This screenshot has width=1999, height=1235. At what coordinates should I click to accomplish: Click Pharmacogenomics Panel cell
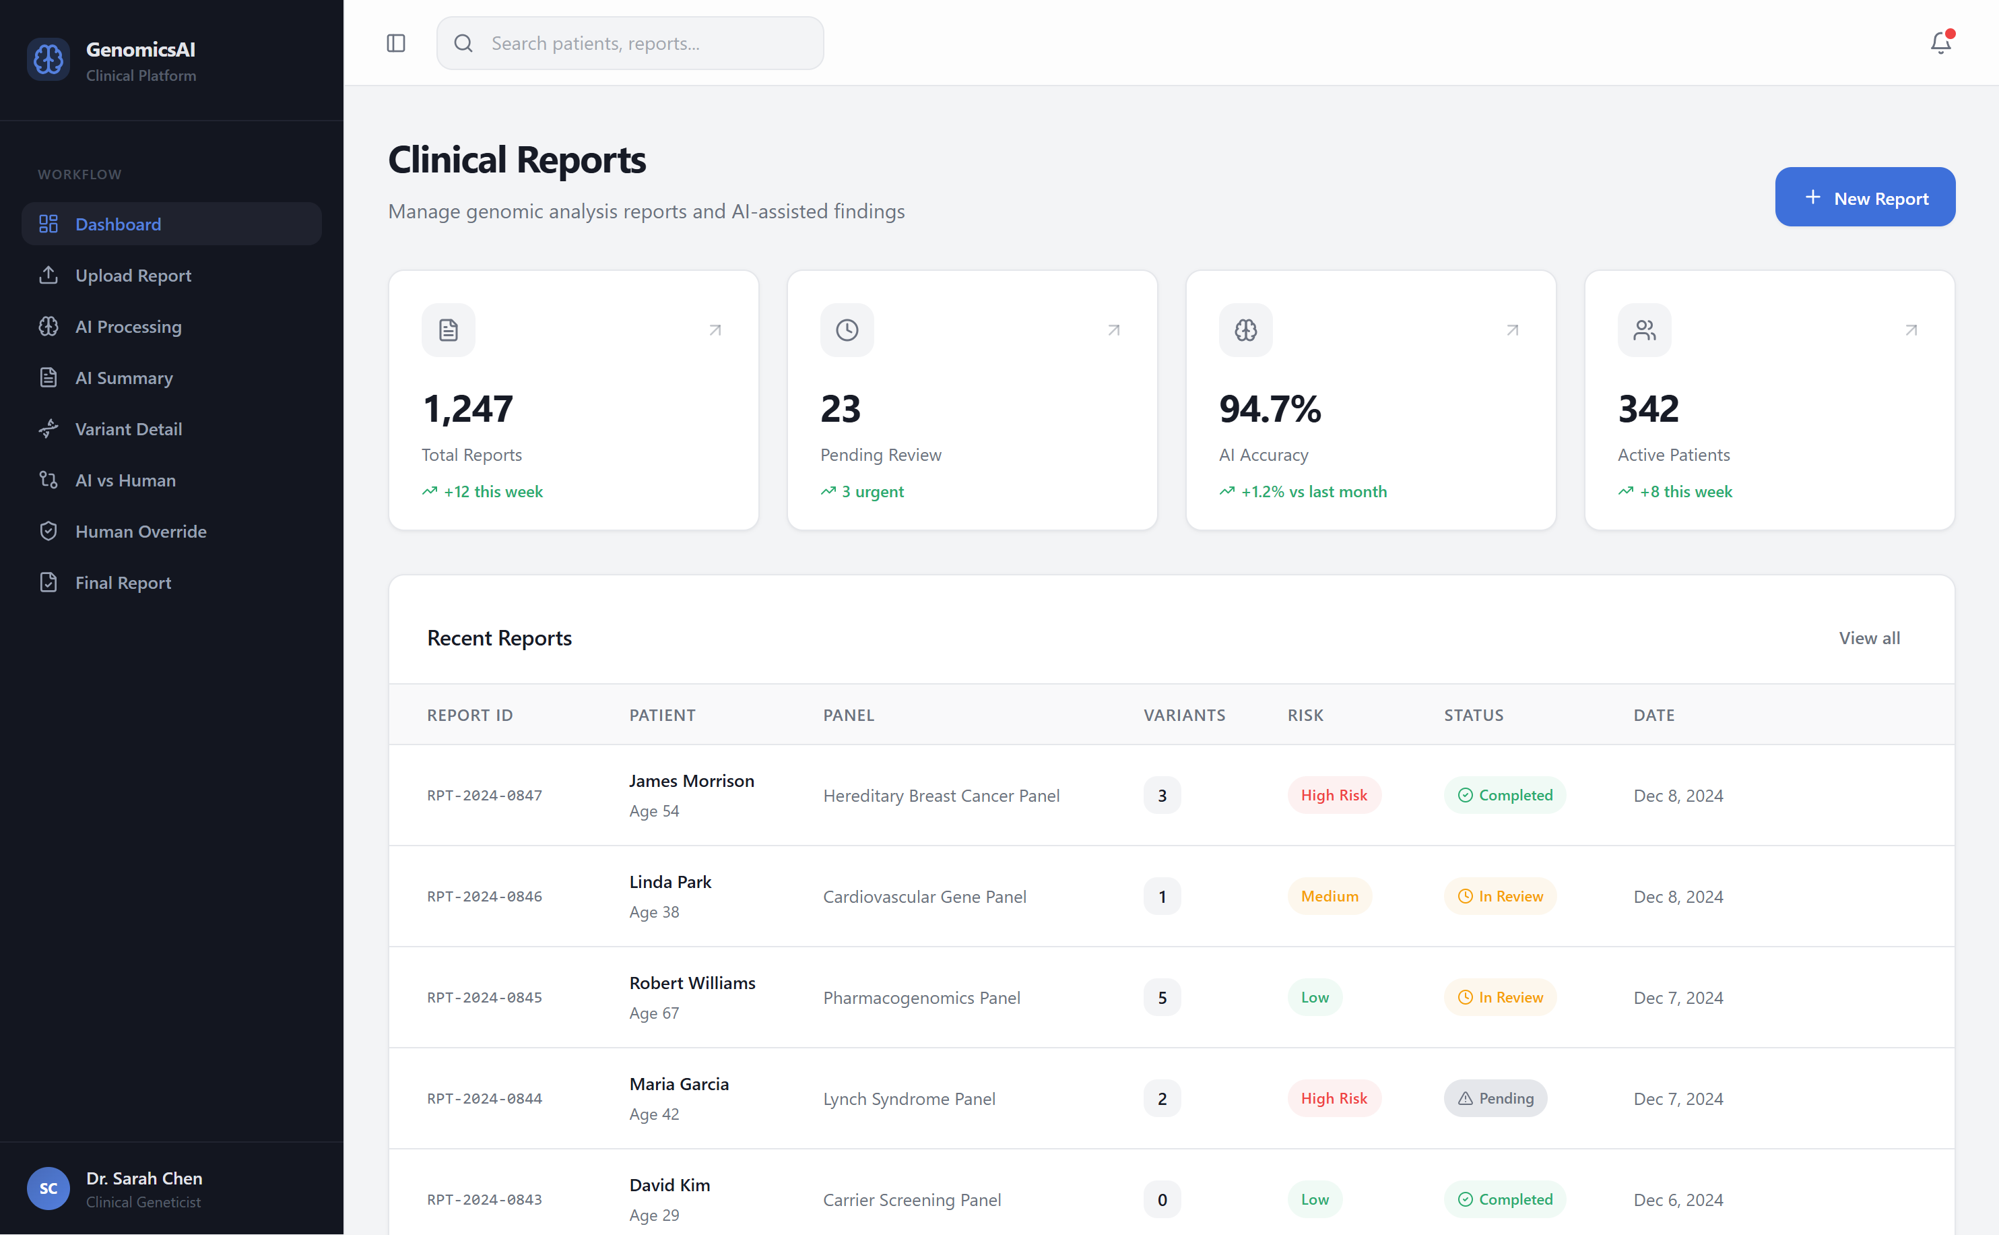tap(921, 997)
